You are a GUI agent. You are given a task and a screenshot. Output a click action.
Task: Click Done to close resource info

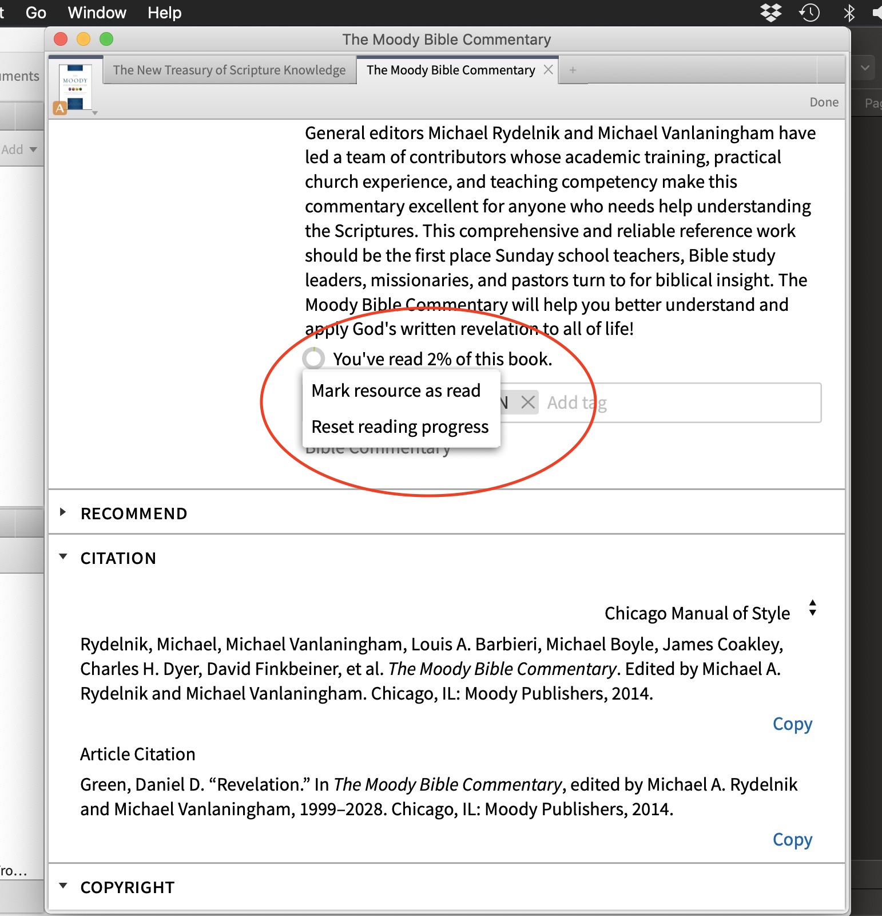pos(824,102)
